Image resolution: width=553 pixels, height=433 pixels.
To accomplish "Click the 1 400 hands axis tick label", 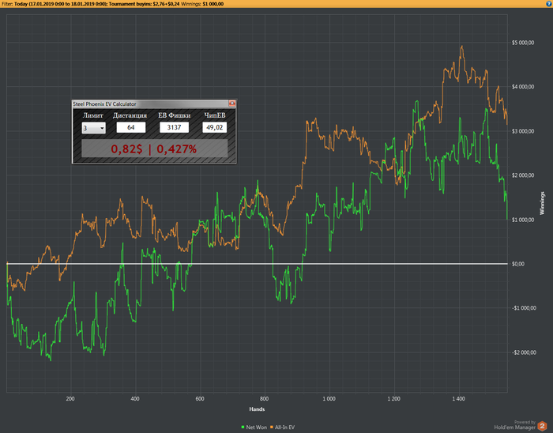I will [458, 398].
